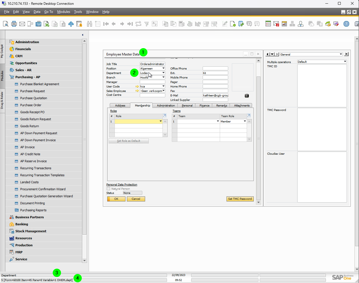Click the E-Mail input field

(215, 95)
